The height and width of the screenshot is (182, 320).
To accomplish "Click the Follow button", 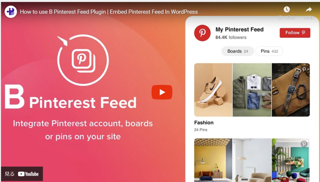I will (295, 33).
